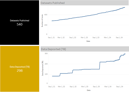Click the Date axis title under lower chart
The image size is (129, 92).
click(x=89, y=90)
